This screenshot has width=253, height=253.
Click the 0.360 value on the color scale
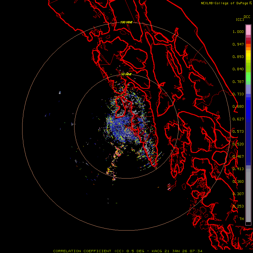point(238,182)
